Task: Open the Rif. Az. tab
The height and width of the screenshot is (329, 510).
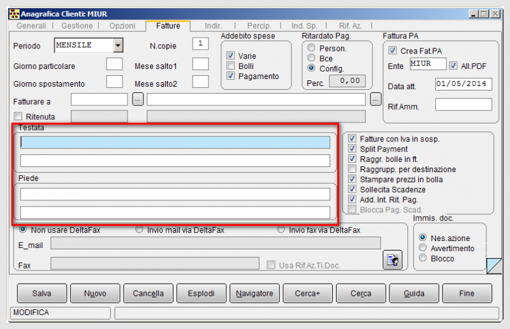Action: (350, 26)
